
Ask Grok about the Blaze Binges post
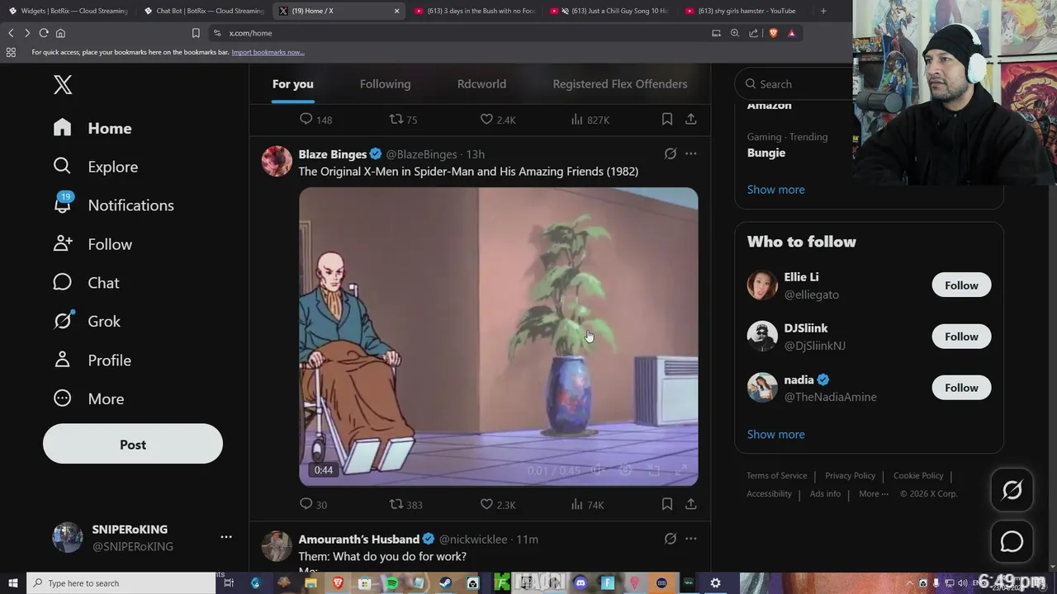tap(671, 153)
